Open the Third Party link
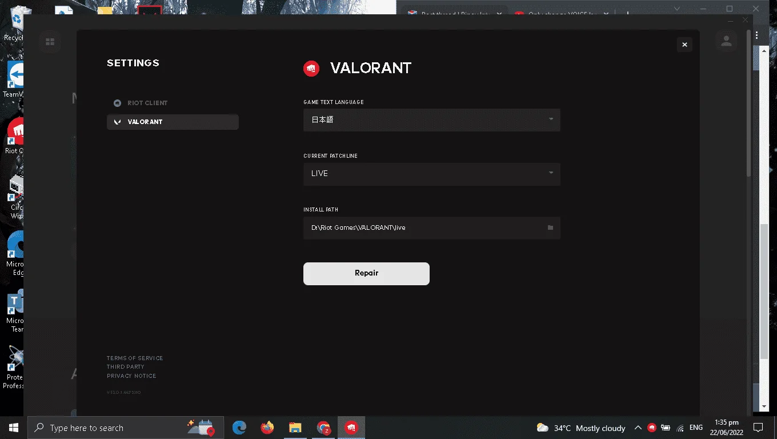This screenshot has width=777, height=439. [x=126, y=367]
